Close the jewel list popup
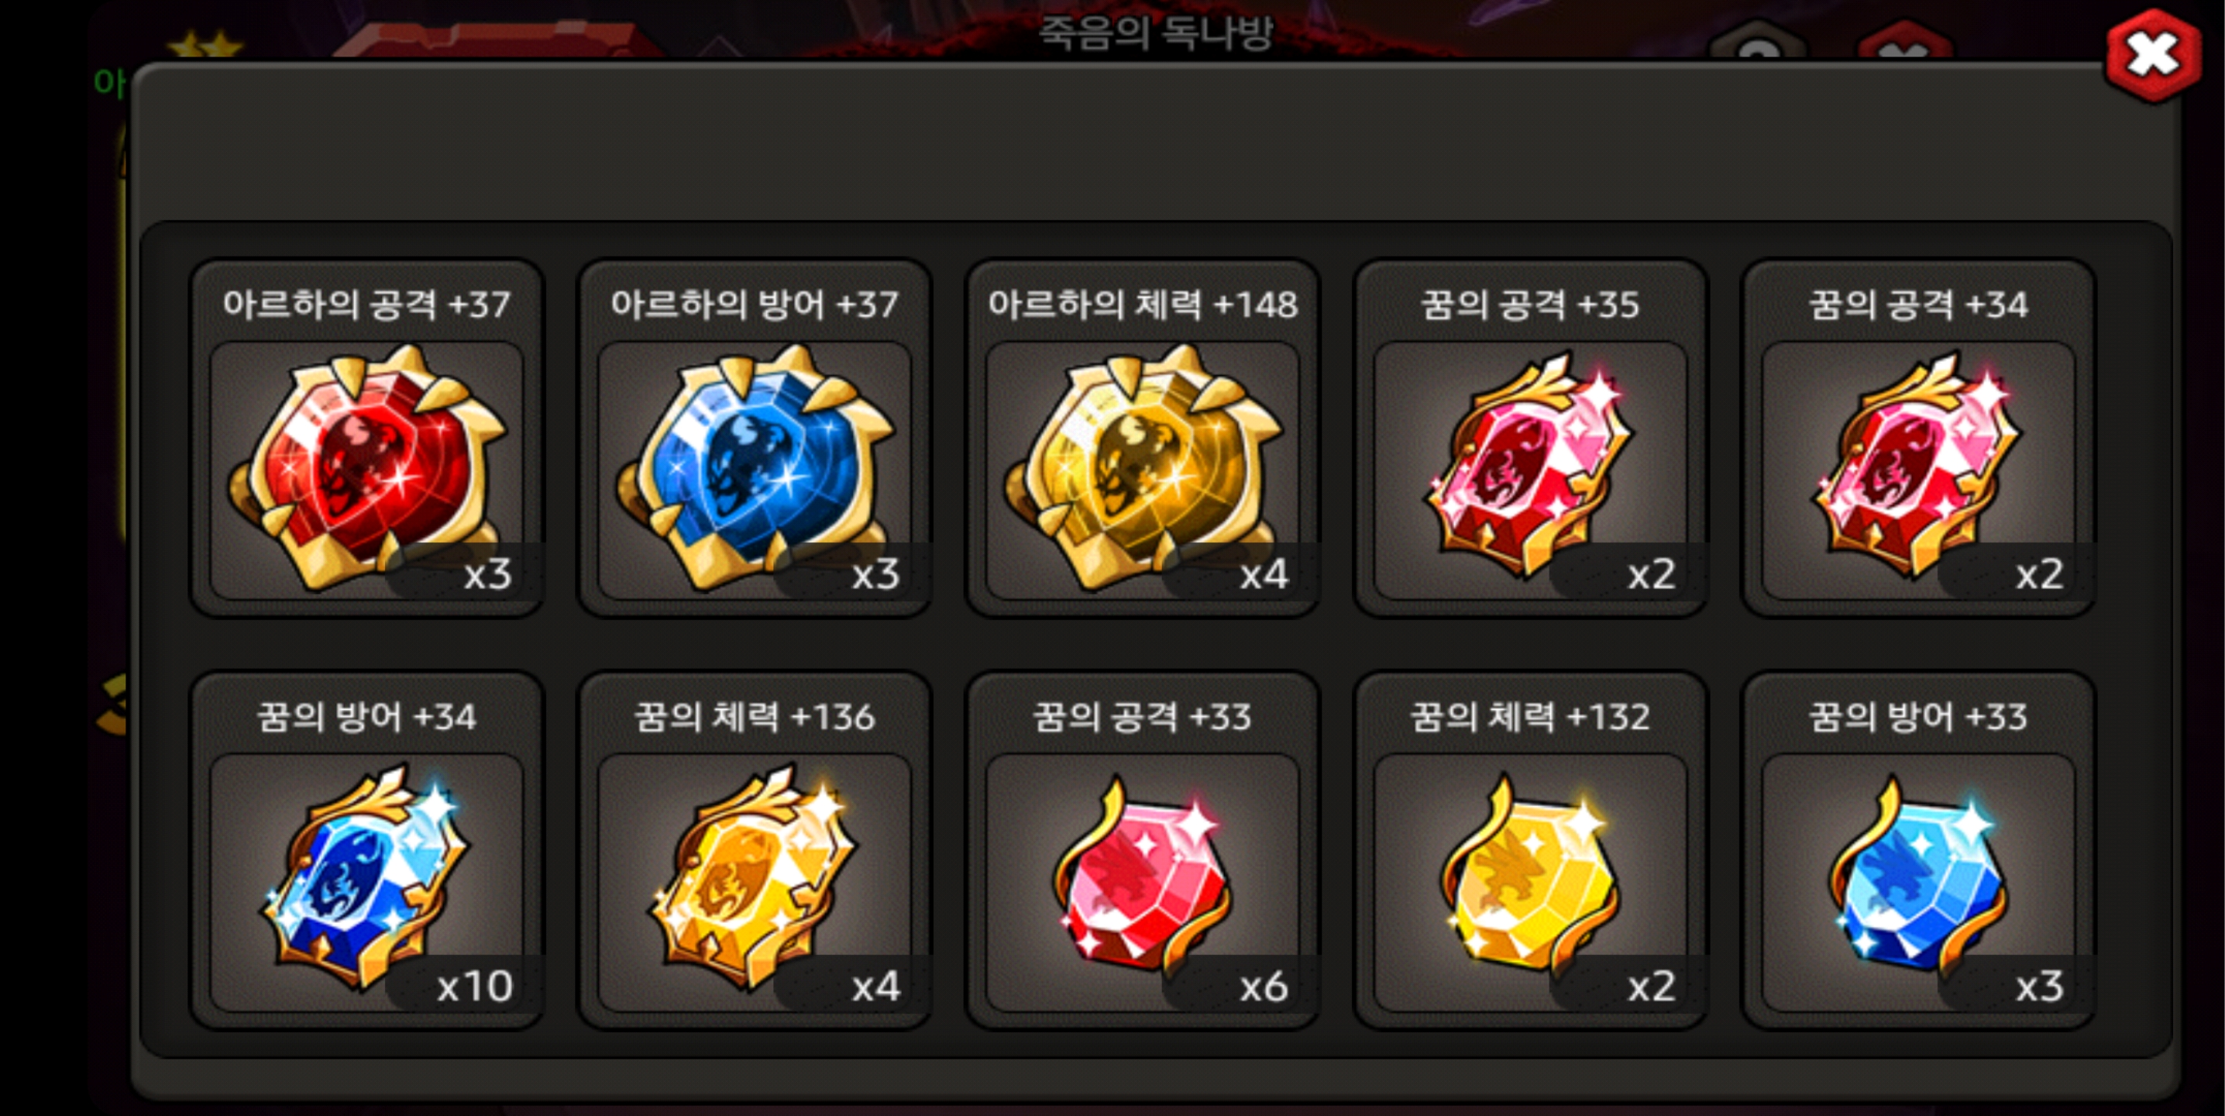The image size is (2225, 1116). pos(2152,56)
